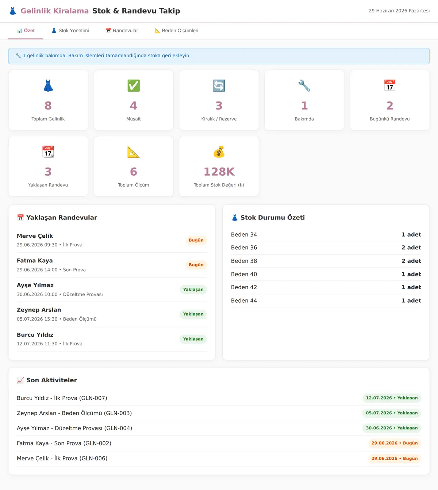The height and width of the screenshot is (490, 438).
Task: Go to the Randevular tab
Action: 122,31
